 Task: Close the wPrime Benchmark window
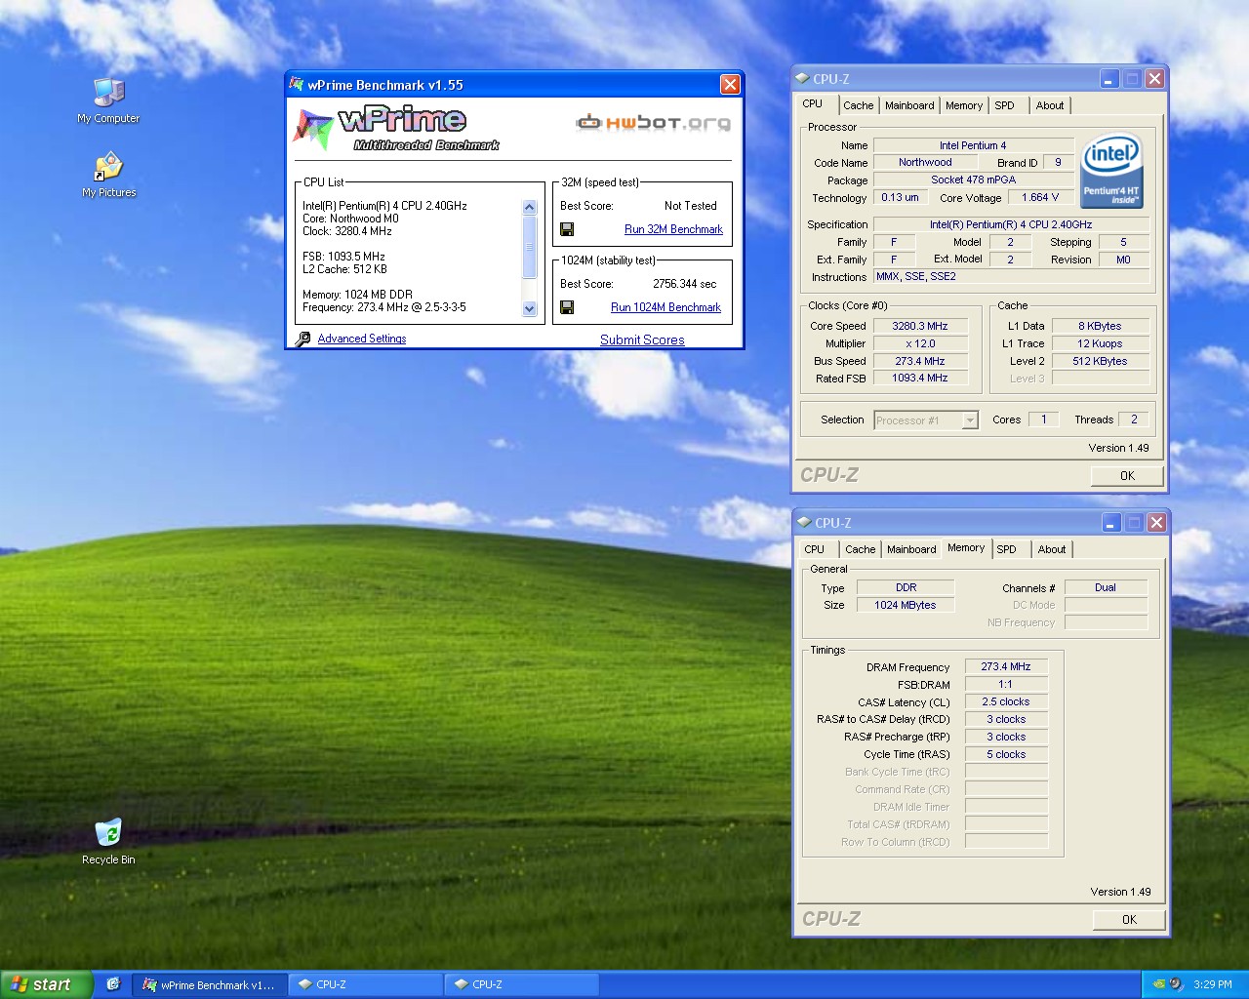click(x=730, y=85)
